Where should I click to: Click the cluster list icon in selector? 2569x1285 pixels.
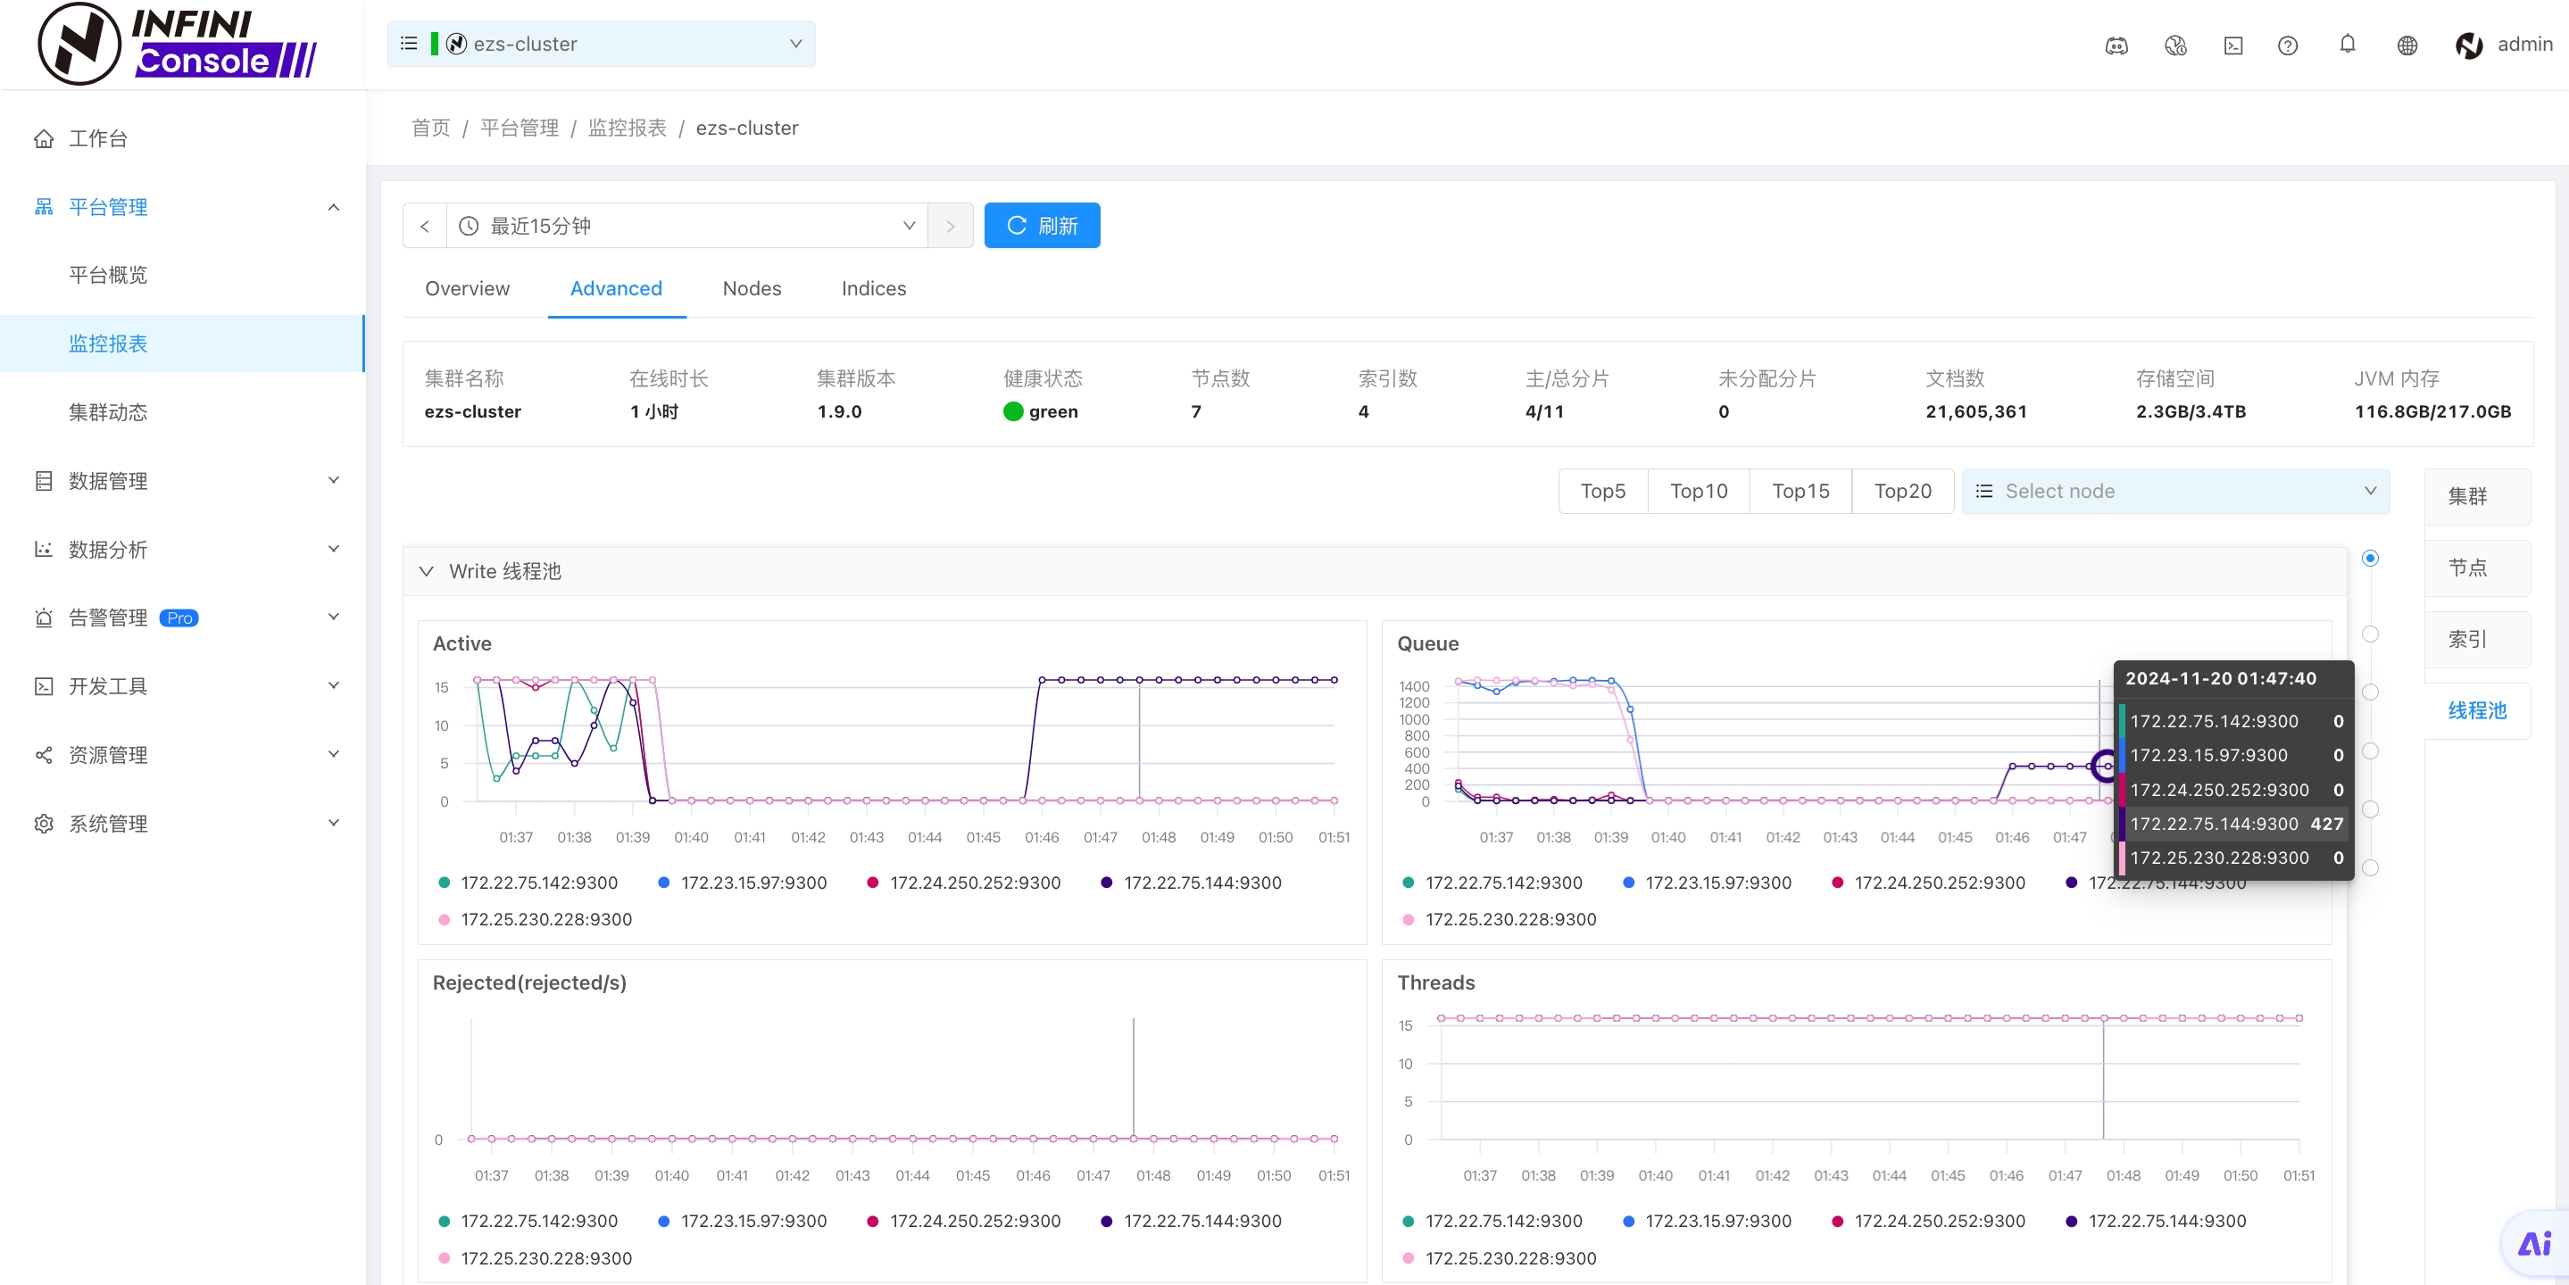pyautogui.click(x=409, y=44)
